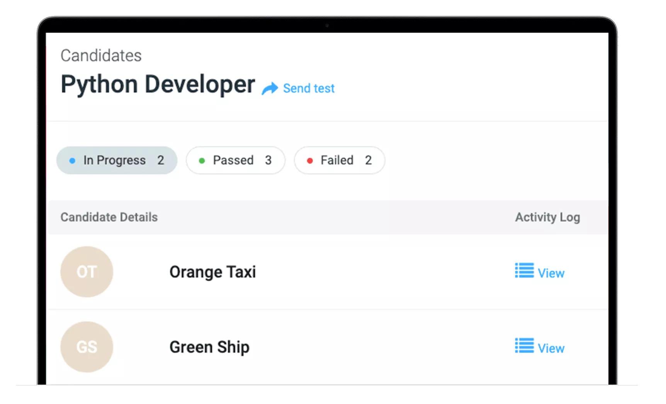Viewport: 666px width, 404px height.
Task: Click the red dot in Failed
Action: [310, 160]
